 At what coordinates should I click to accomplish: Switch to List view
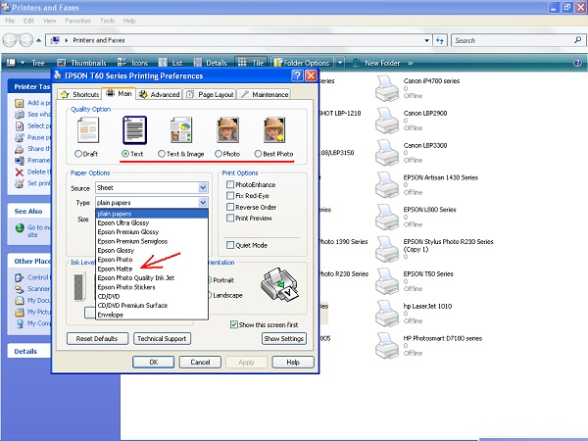tap(171, 63)
